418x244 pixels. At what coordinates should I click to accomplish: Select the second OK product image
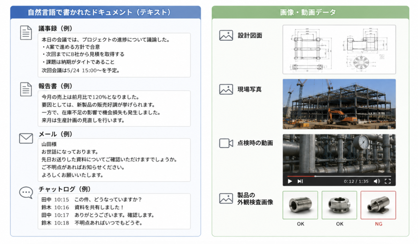(x=339, y=205)
